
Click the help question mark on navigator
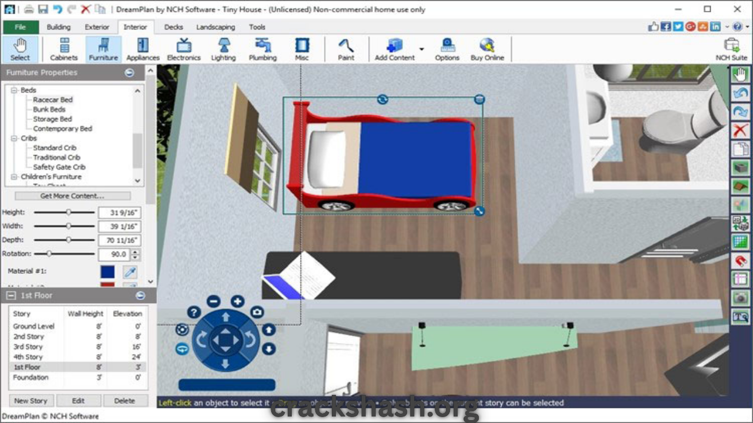coord(194,312)
